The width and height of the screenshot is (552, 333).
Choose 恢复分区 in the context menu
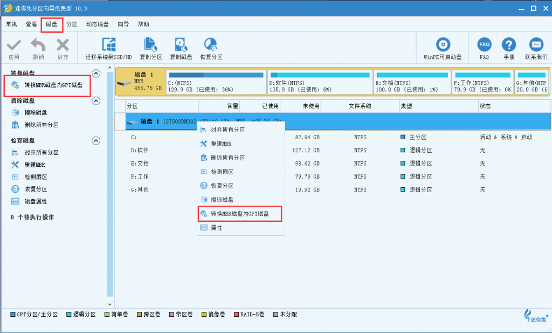click(x=241, y=186)
